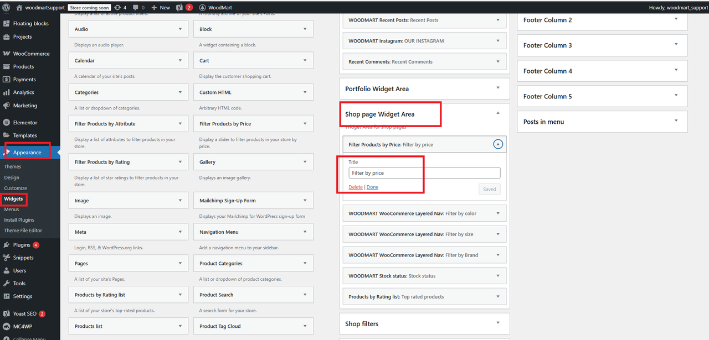Click the updates icon showing 4

click(x=117, y=8)
